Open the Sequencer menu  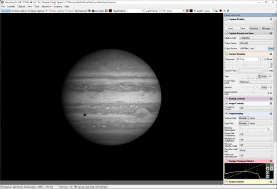pyautogui.click(x=46, y=7)
